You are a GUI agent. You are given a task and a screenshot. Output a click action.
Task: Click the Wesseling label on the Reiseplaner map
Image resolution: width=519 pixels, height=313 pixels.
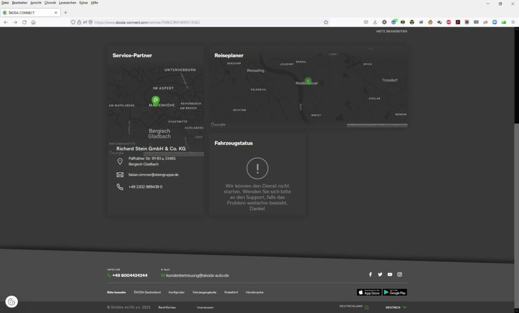point(255,70)
